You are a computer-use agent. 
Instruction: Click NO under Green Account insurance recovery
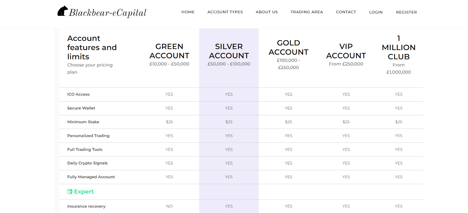[x=169, y=206]
